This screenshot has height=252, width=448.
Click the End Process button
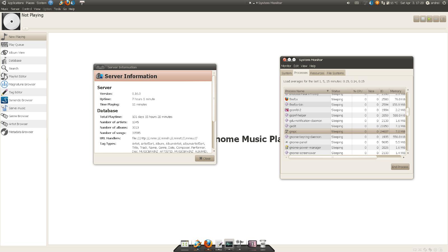coord(400,167)
